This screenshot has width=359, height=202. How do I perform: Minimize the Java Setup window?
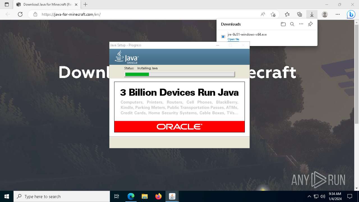(x=218, y=45)
